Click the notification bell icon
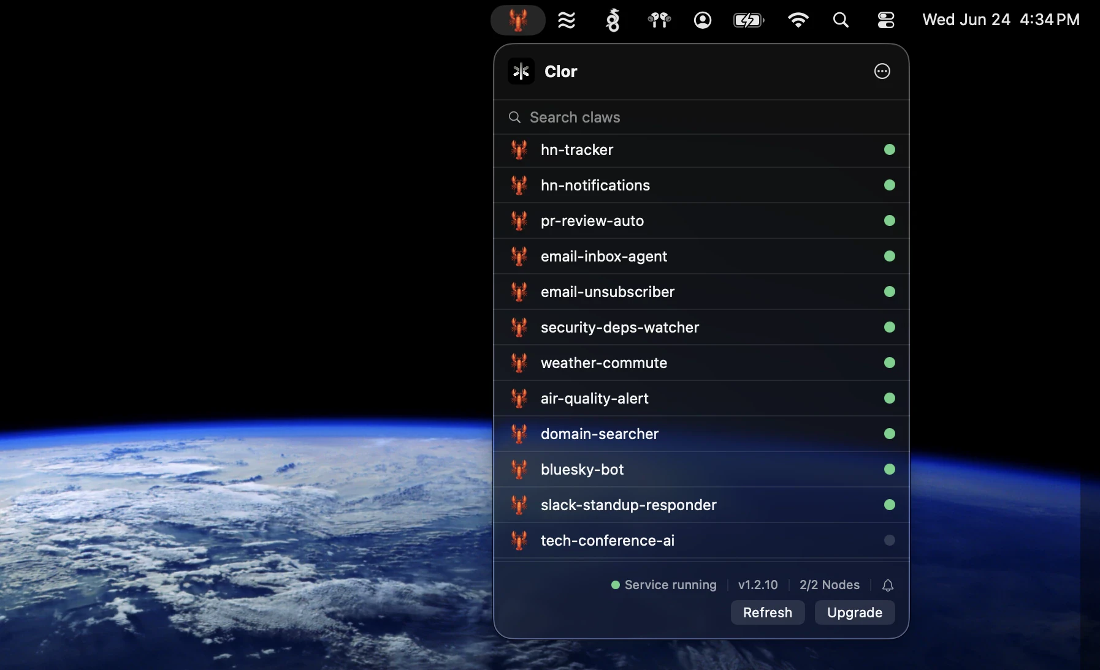Viewport: 1100px width, 670px height. tap(888, 585)
